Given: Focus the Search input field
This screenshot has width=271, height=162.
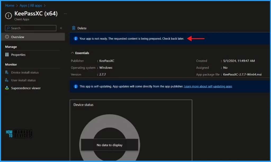Looking at the screenshot, I should pos(31,28).
